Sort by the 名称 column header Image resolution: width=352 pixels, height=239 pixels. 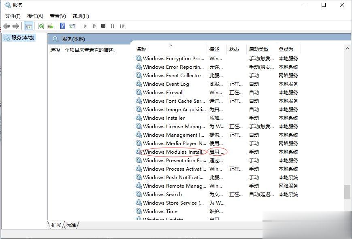pyautogui.click(x=171, y=49)
